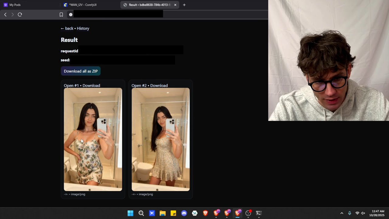Image resolution: width=389 pixels, height=219 pixels.
Task: Open File Explorer from the taskbar
Action: tap(163, 213)
